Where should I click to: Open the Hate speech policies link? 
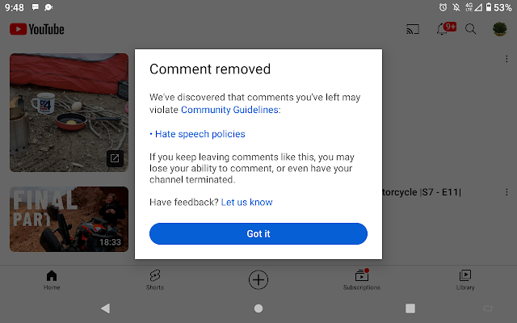coord(200,134)
